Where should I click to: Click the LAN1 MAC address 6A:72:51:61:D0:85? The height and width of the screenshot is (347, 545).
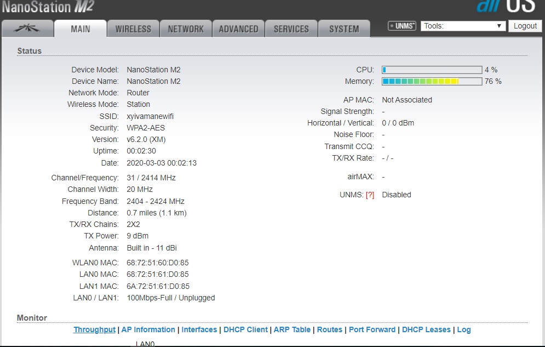coord(158,287)
